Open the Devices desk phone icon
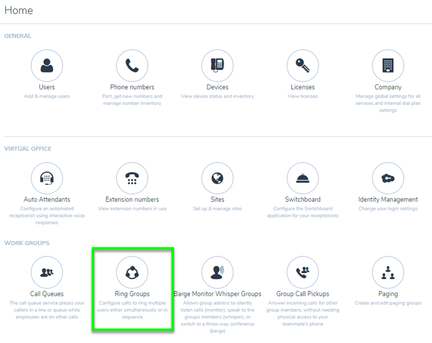The height and width of the screenshot is (343, 432). (217, 65)
